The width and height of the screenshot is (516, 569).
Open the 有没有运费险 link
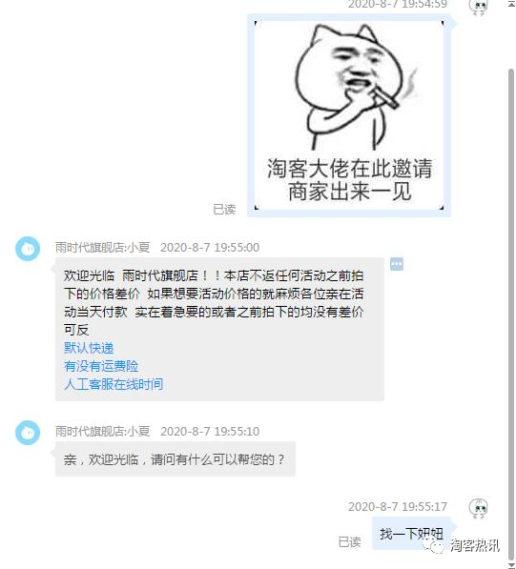(101, 366)
